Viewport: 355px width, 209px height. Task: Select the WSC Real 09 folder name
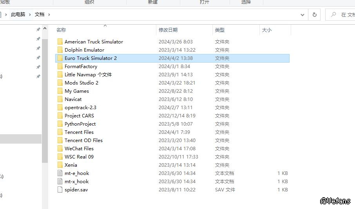click(x=79, y=157)
